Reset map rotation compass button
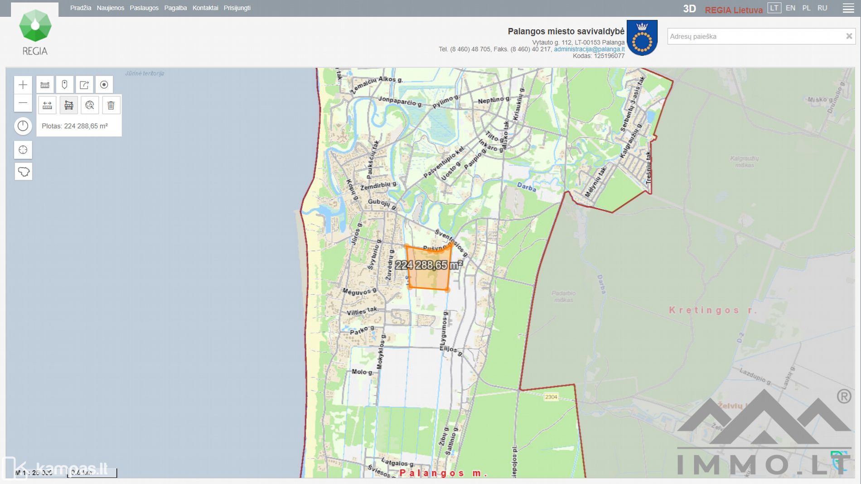This screenshot has width=861, height=484. 23,126
